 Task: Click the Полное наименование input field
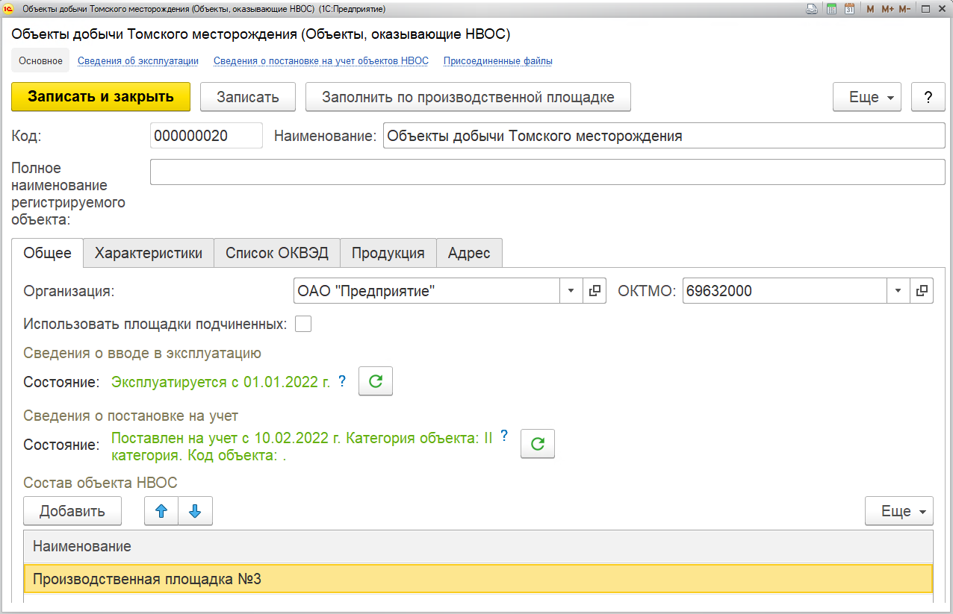click(547, 172)
